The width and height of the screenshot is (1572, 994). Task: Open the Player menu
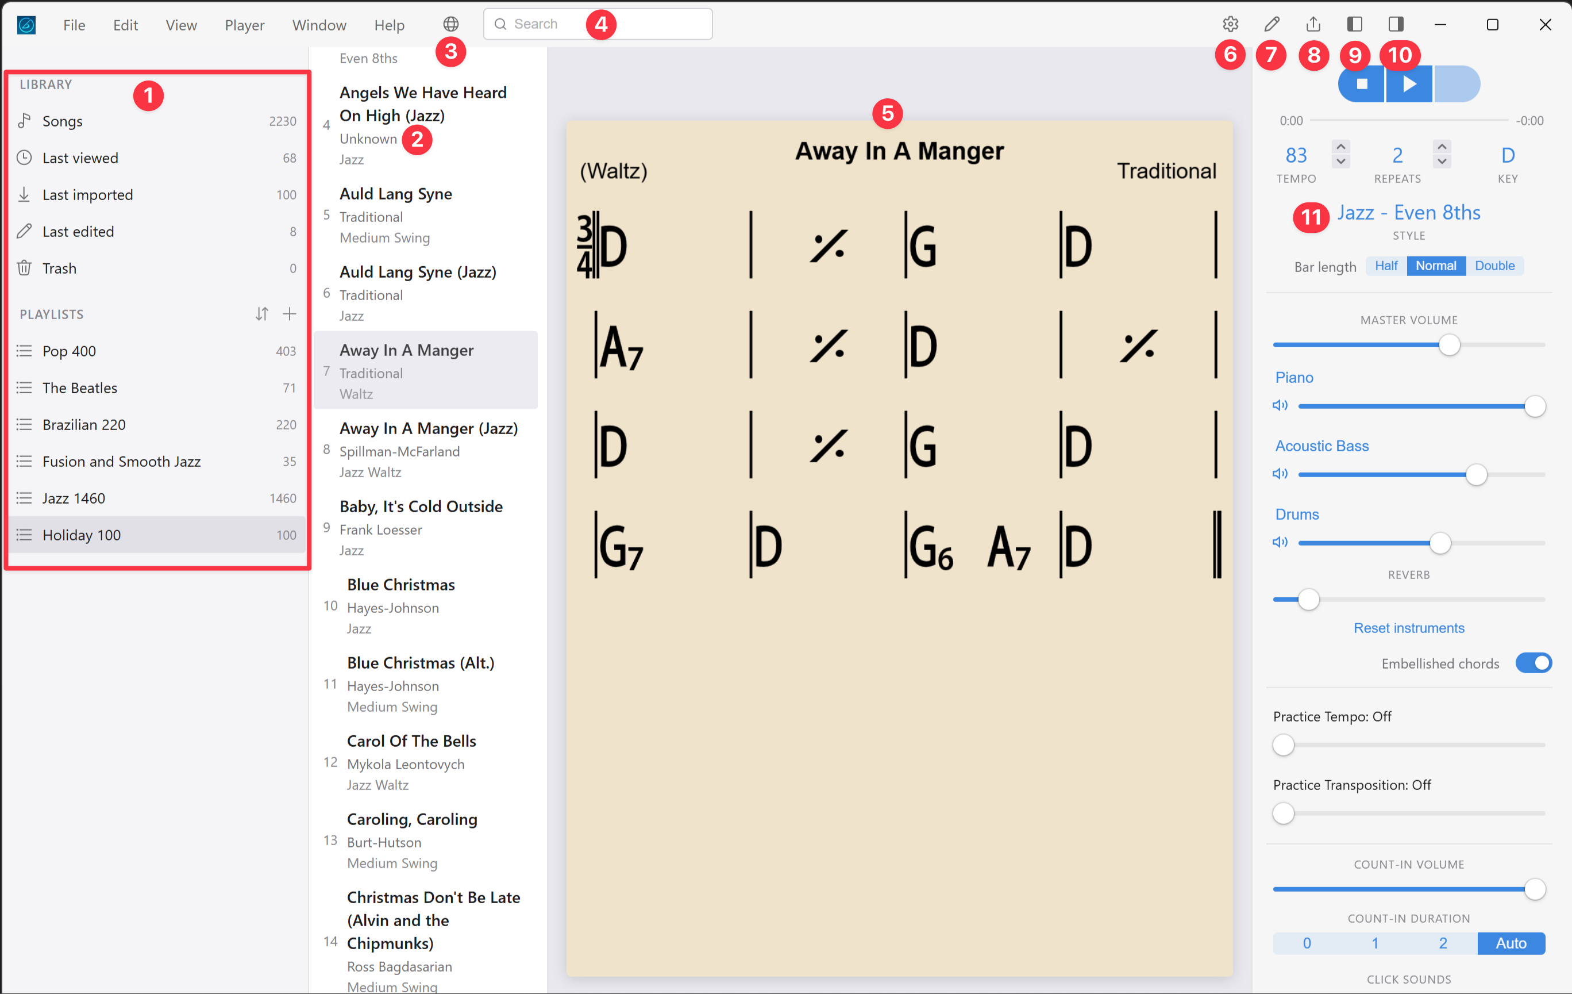(244, 25)
